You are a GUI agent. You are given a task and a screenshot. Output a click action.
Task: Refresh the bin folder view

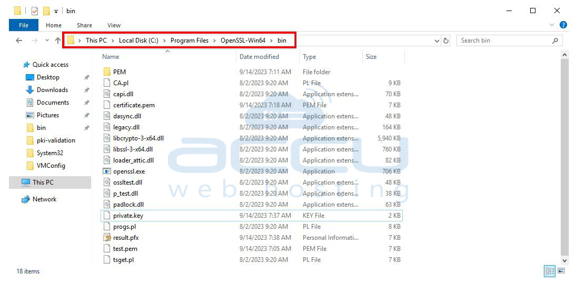pos(446,40)
